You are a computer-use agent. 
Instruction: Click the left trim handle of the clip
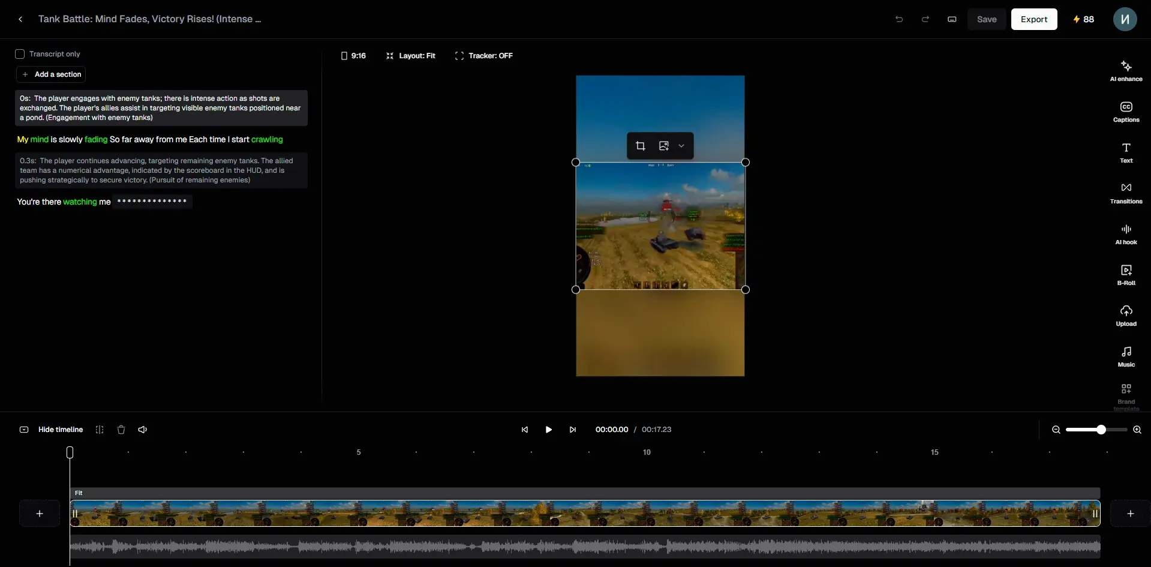[75, 514]
